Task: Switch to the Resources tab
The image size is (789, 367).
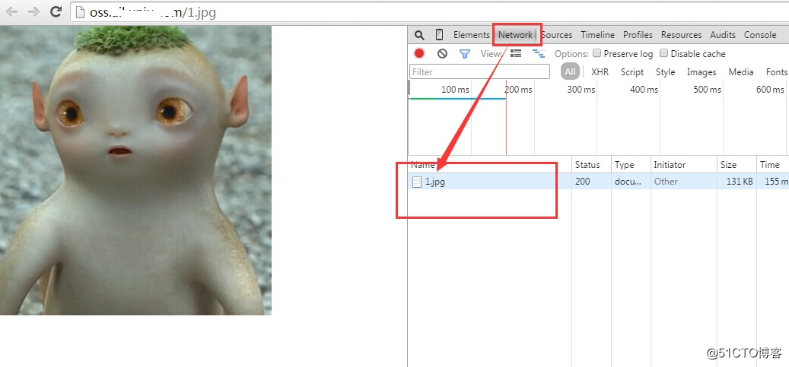Action: click(x=681, y=35)
